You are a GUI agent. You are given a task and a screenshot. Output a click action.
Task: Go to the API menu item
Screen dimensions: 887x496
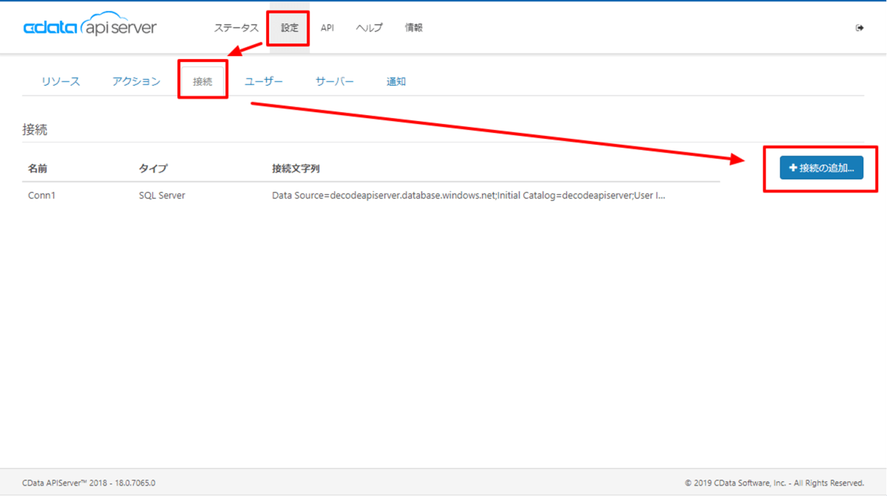[x=327, y=28]
